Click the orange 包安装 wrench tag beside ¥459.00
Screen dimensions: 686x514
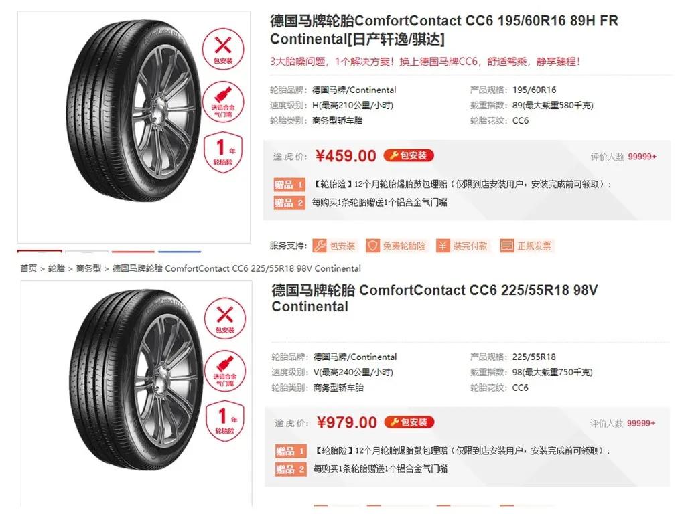[x=407, y=155]
